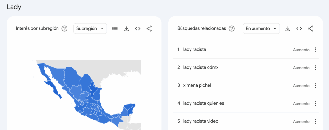Image resolution: width=329 pixels, height=130 pixels.
Task: Download related searches data
Action: click(x=288, y=29)
